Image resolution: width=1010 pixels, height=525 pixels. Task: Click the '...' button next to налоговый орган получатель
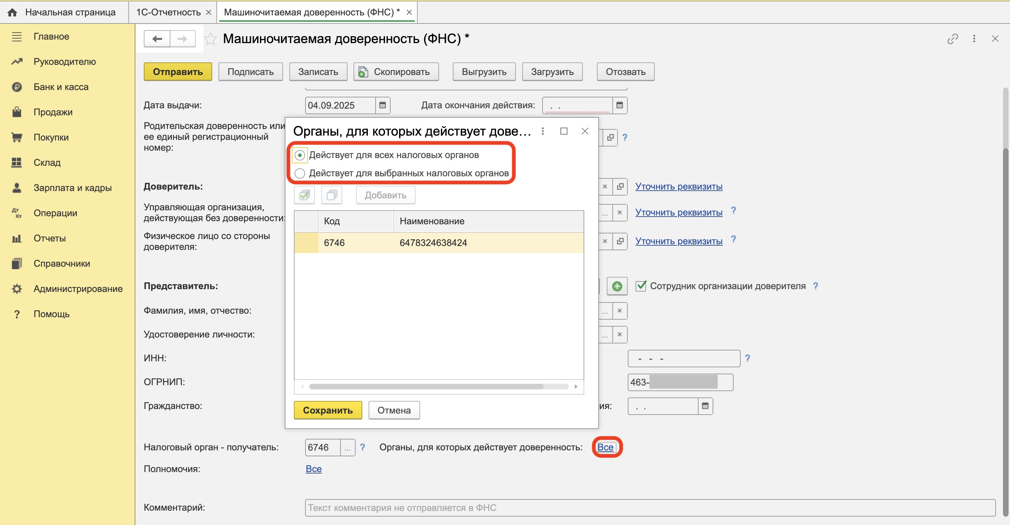coord(348,447)
